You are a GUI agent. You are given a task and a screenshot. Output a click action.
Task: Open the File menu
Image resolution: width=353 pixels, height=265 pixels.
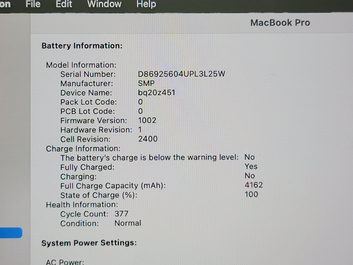pyautogui.click(x=33, y=4)
